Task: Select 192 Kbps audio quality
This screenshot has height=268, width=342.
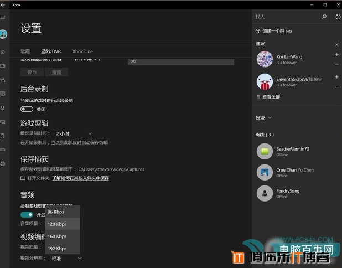Action: (63, 249)
